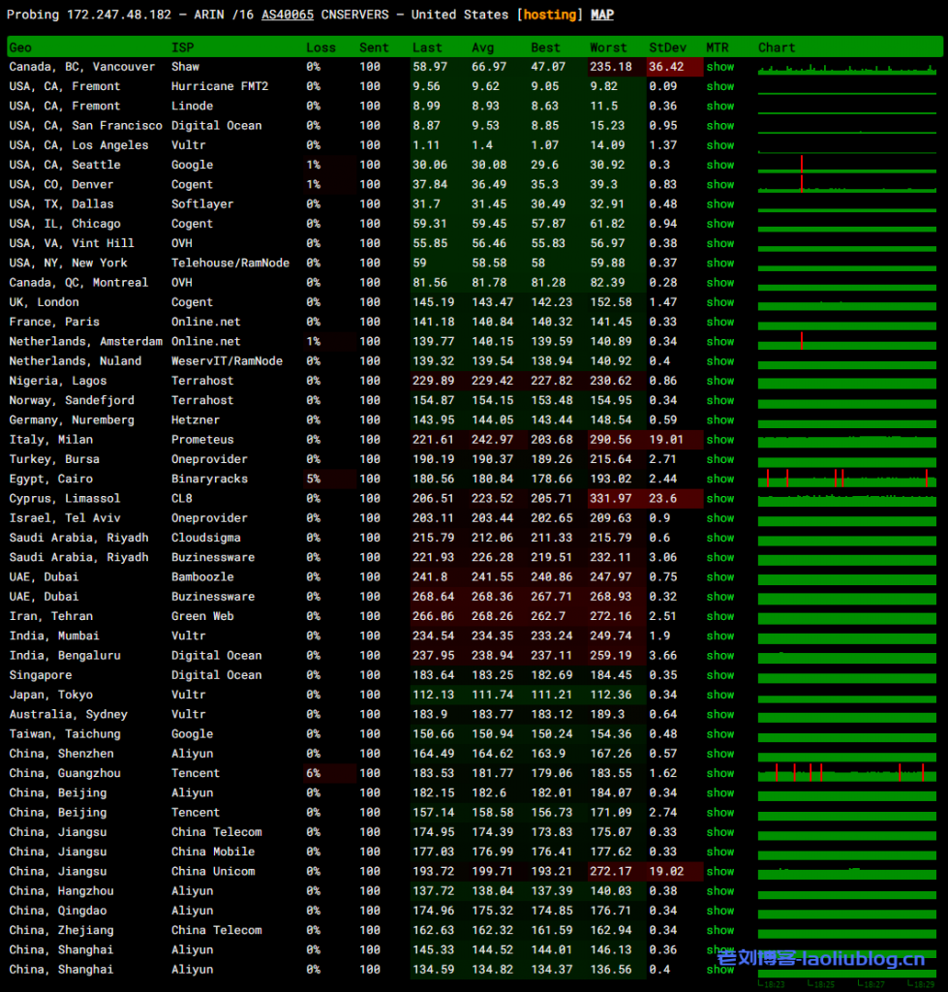Screen dimensions: 948x992
Task: Click the MAP link at top
Action: pyautogui.click(x=602, y=15)
